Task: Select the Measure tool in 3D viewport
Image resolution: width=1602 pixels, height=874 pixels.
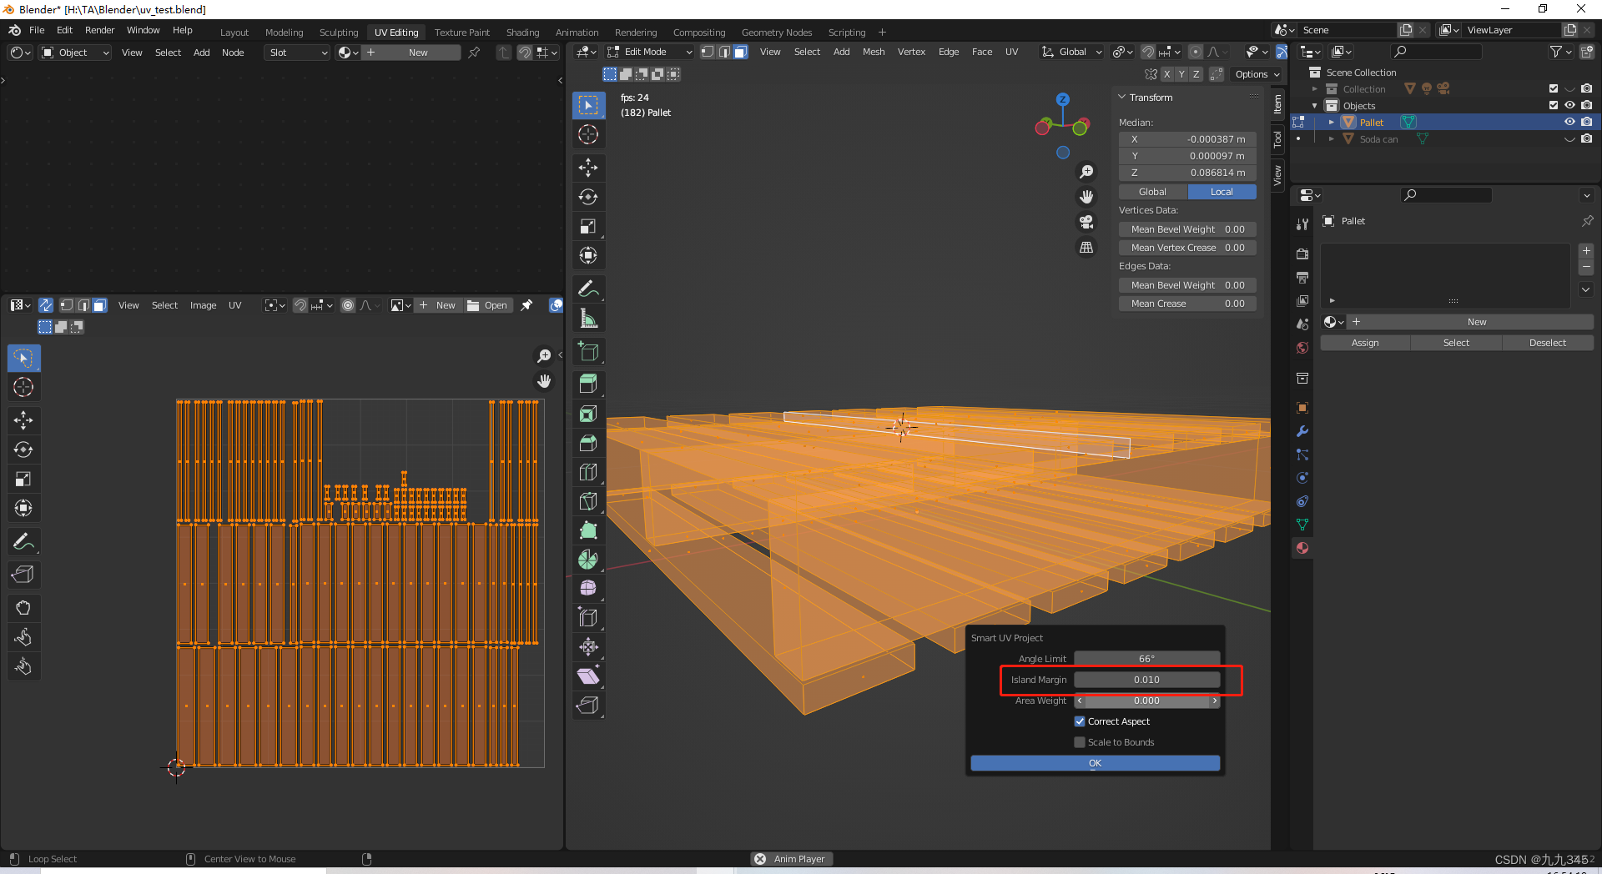Action: click(x=588, y=318)
